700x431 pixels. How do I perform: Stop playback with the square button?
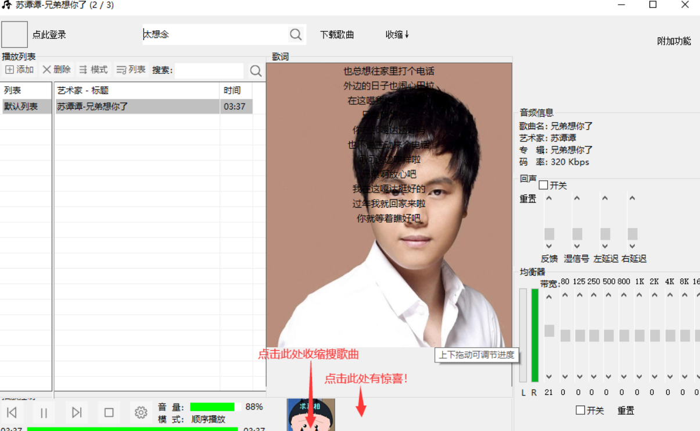[x=109, y=412]
